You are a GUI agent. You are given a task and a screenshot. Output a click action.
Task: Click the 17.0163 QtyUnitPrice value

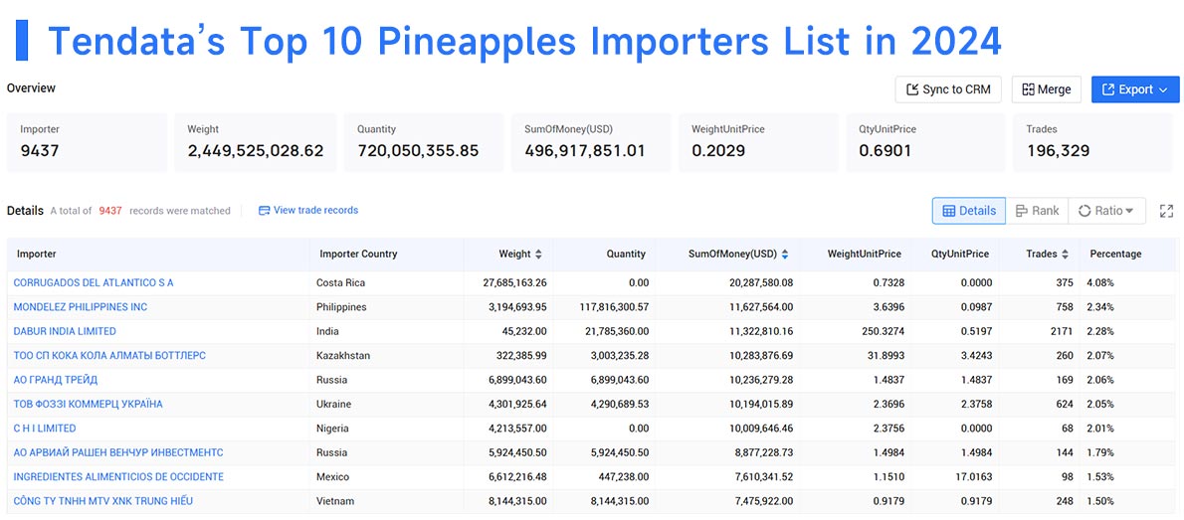(x=972, y=476)
